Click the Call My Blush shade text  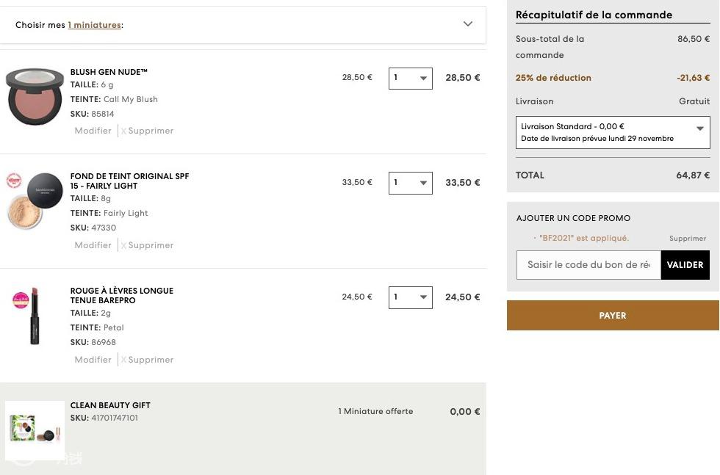click(131, 99)
